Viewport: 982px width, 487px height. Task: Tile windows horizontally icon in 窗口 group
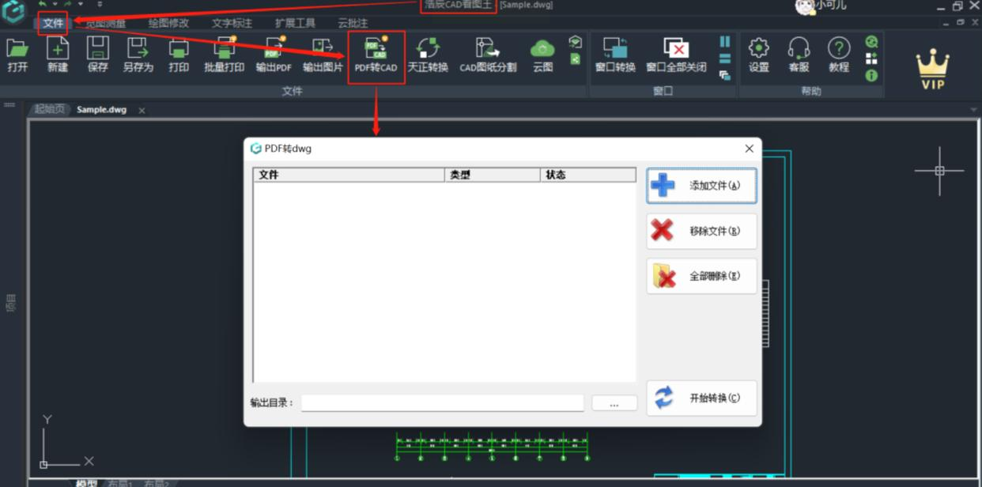725,59
